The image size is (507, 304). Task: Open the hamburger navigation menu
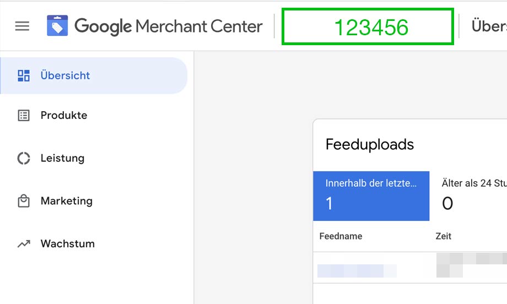click(22, 26)
